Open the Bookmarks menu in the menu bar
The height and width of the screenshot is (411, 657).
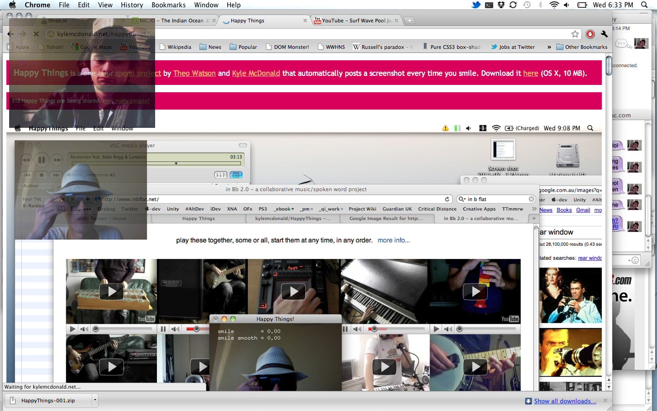tap(168, 5)
